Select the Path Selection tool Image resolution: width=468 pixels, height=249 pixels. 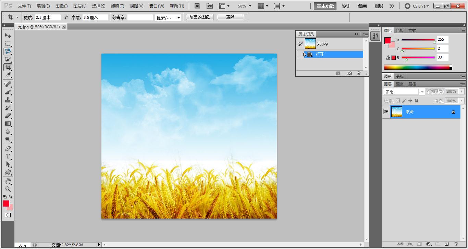pos(8,164)
